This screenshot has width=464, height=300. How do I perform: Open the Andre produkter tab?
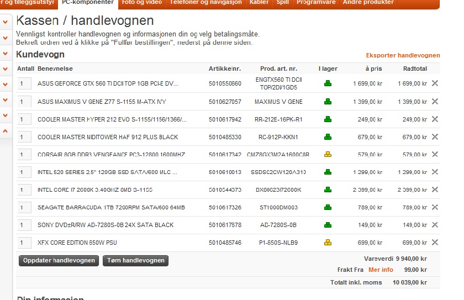(x=368, y=3)
